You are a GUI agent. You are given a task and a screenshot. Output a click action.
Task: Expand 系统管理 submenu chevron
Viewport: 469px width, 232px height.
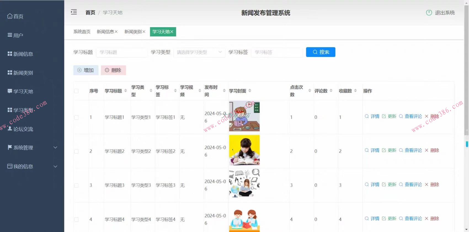tap(55, 147)
